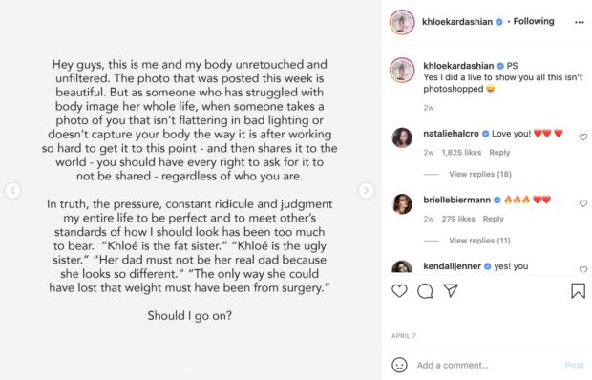Open the kendalljenner username link
The height and width of the screenshot is (380, 592).
click(452, 266)
